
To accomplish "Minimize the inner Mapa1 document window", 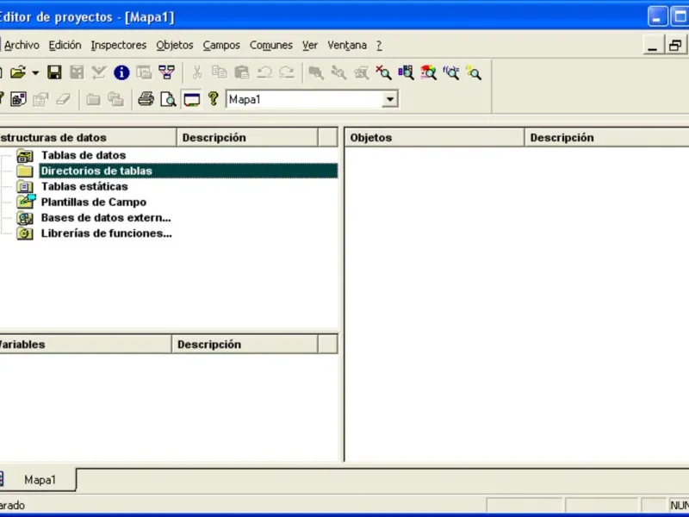I will (x=653, y=46).
